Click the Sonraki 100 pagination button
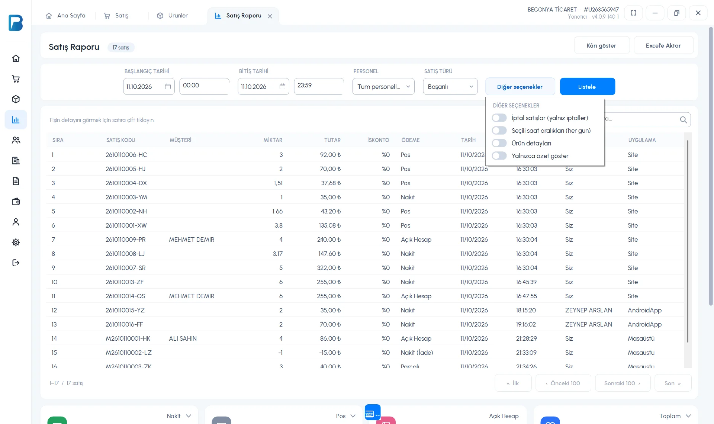 [x=623, y=383]
